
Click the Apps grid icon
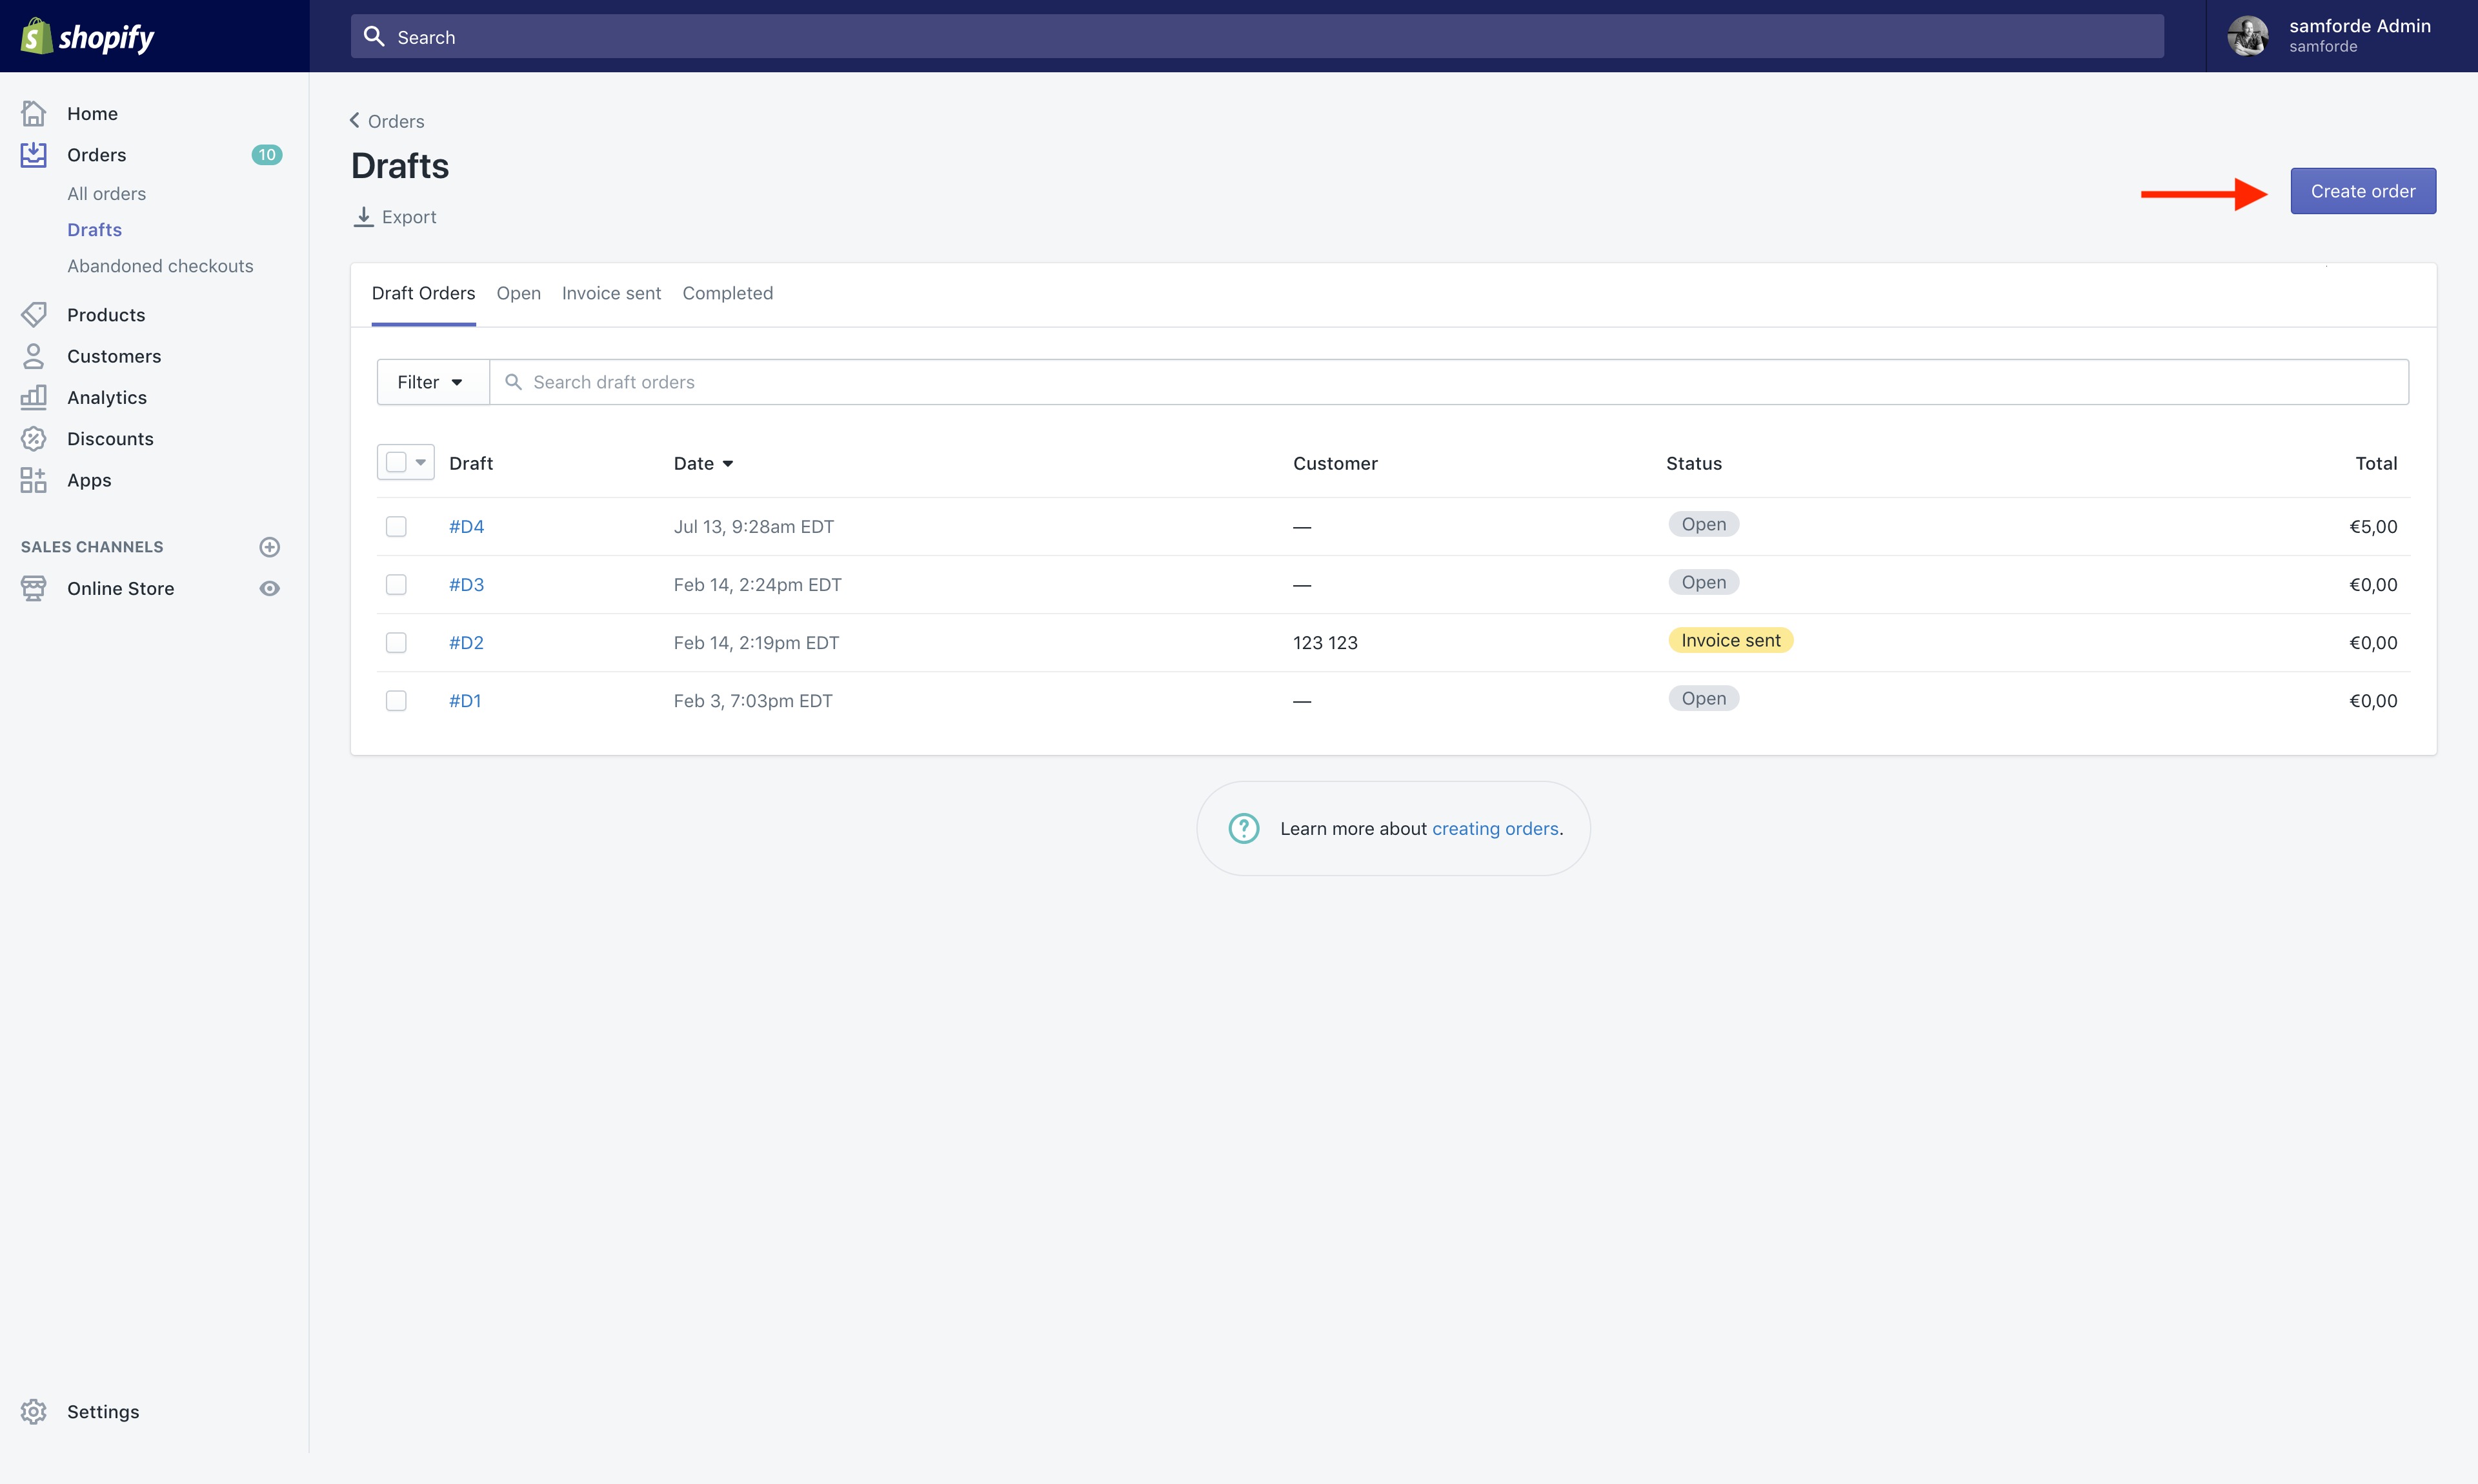34,480
